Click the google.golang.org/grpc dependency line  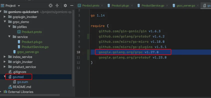coord(129,52)
